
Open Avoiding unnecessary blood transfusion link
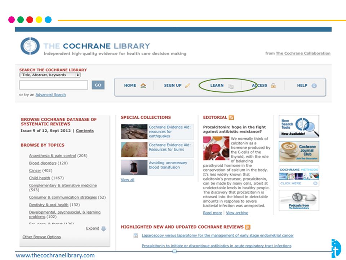pyautogui.click(x=168, y=165)
